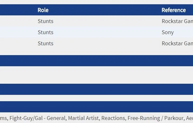
Task: Expand the bottom blue section bar above the skills
Action: [96, 107]
